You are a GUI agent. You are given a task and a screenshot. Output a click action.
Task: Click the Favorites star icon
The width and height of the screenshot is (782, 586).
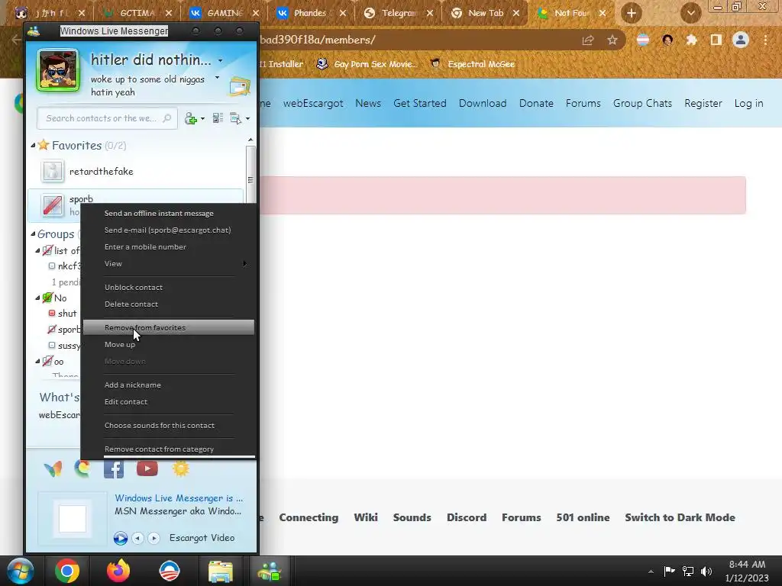tap(44, 145)
